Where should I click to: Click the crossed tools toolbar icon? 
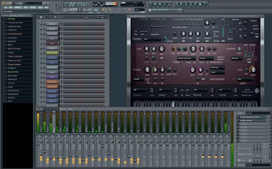(190, 4)
